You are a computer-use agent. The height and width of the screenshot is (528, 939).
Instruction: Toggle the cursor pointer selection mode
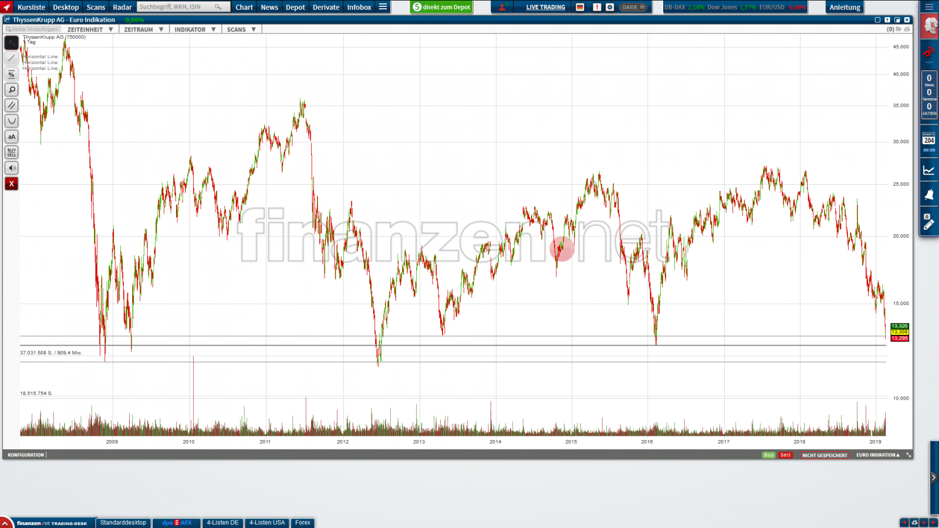click(x=11, y=43)
